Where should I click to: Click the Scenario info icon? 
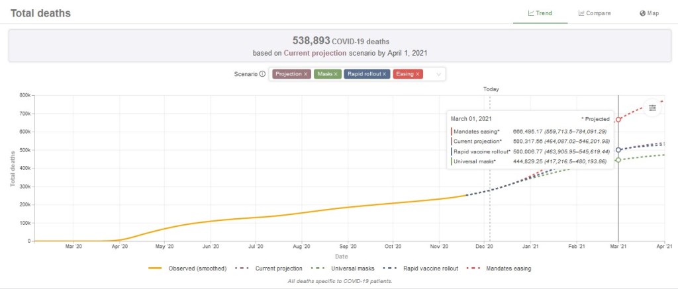(262, 74)
